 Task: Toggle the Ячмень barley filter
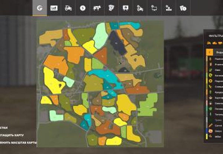coord(215,64)
